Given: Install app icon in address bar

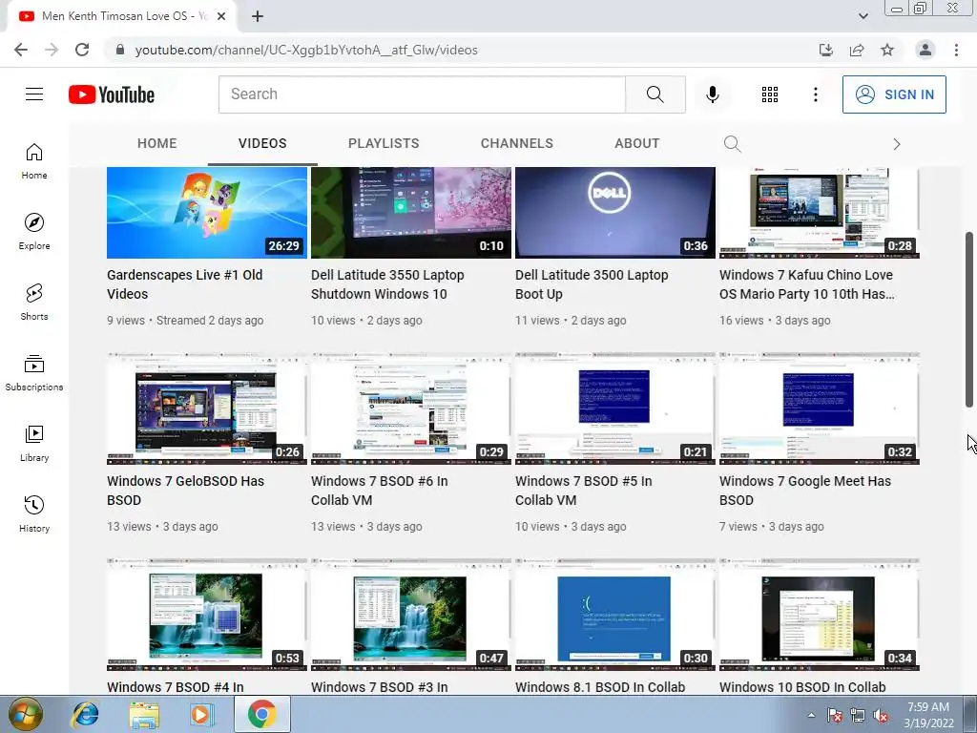Looking at the screenshot, I should click(826, 50).
